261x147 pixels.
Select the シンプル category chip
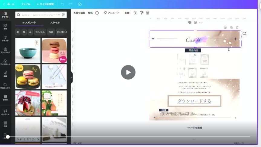click(40, 32)
